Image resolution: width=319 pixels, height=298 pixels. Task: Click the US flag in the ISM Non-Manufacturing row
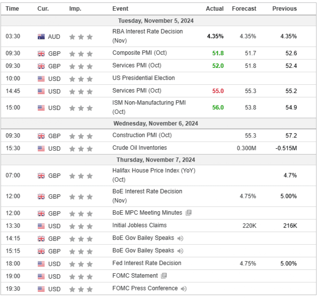[x=41, y=108]
